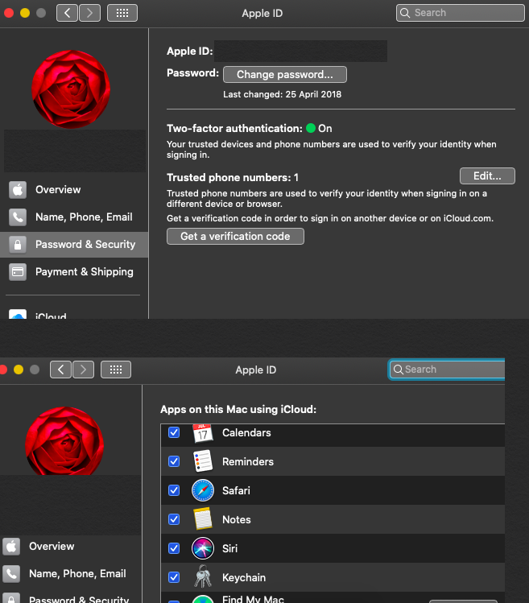
Task: Uncheck Reminders iCloud checkbox
Action: coord(174,461)
